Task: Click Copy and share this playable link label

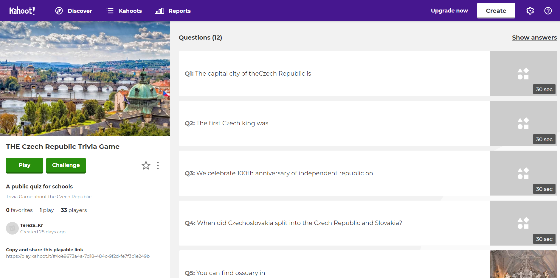Action: 44,250
